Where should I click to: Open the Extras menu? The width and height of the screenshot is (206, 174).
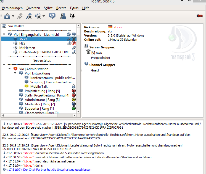pyautogui.click(x=74, y=8)
